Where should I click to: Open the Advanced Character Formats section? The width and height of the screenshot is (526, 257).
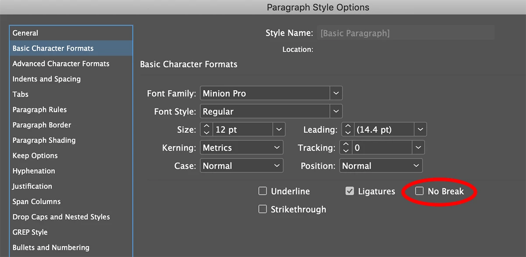pyautogui.click(x=61, y=64)
